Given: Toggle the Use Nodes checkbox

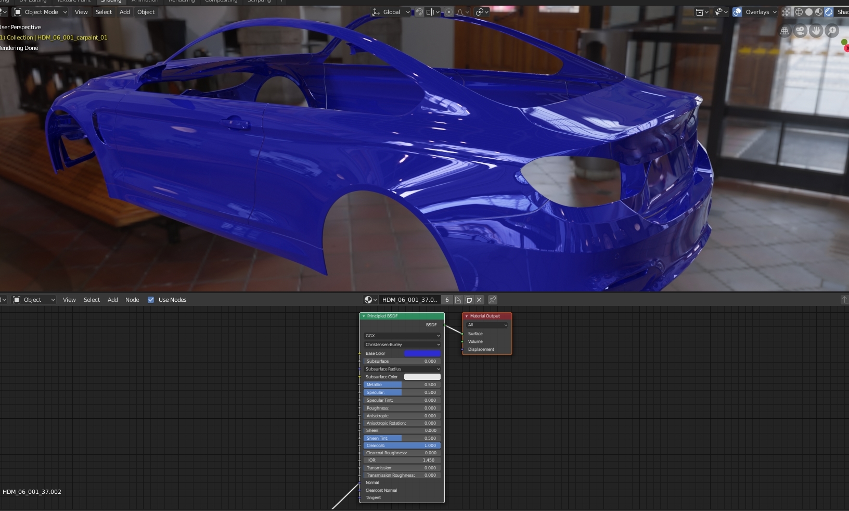Looking at the screenshot, I should [151, 300].
